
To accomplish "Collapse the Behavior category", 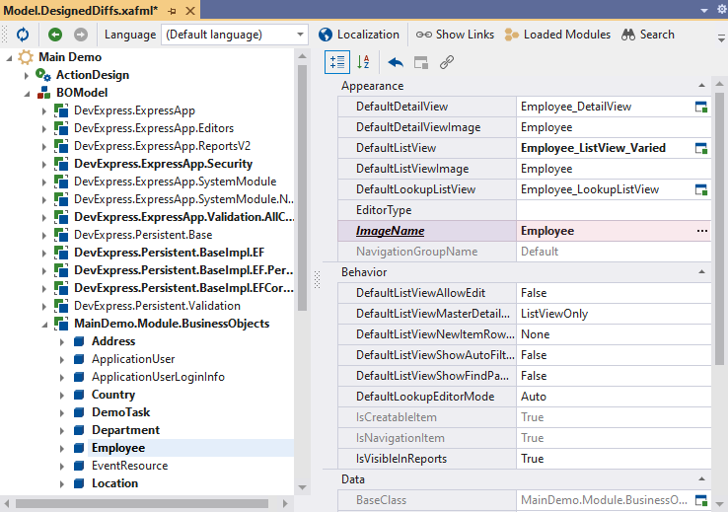I will coord(701,272).
